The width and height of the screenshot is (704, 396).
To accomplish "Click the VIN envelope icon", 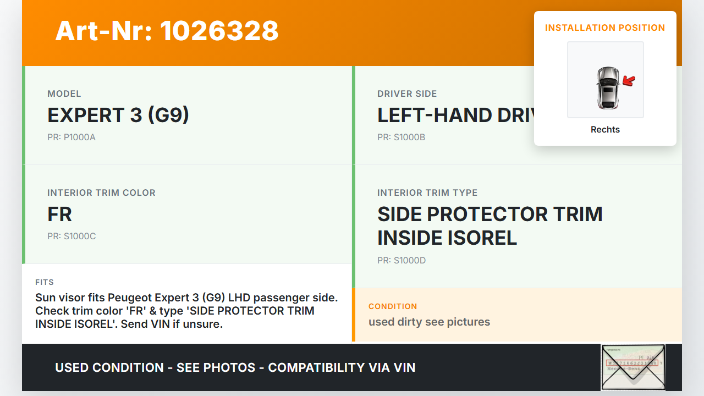I will click(632, 367).
